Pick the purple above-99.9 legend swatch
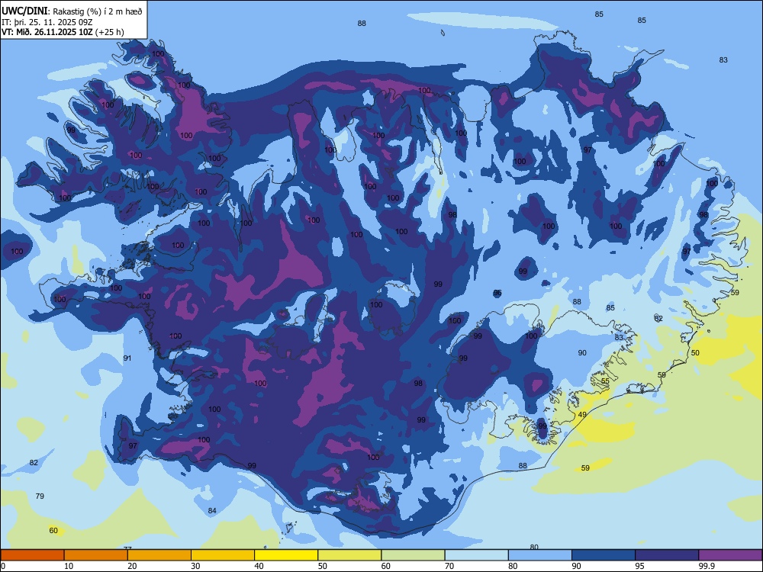763x572 pixels. pos(730,555)
